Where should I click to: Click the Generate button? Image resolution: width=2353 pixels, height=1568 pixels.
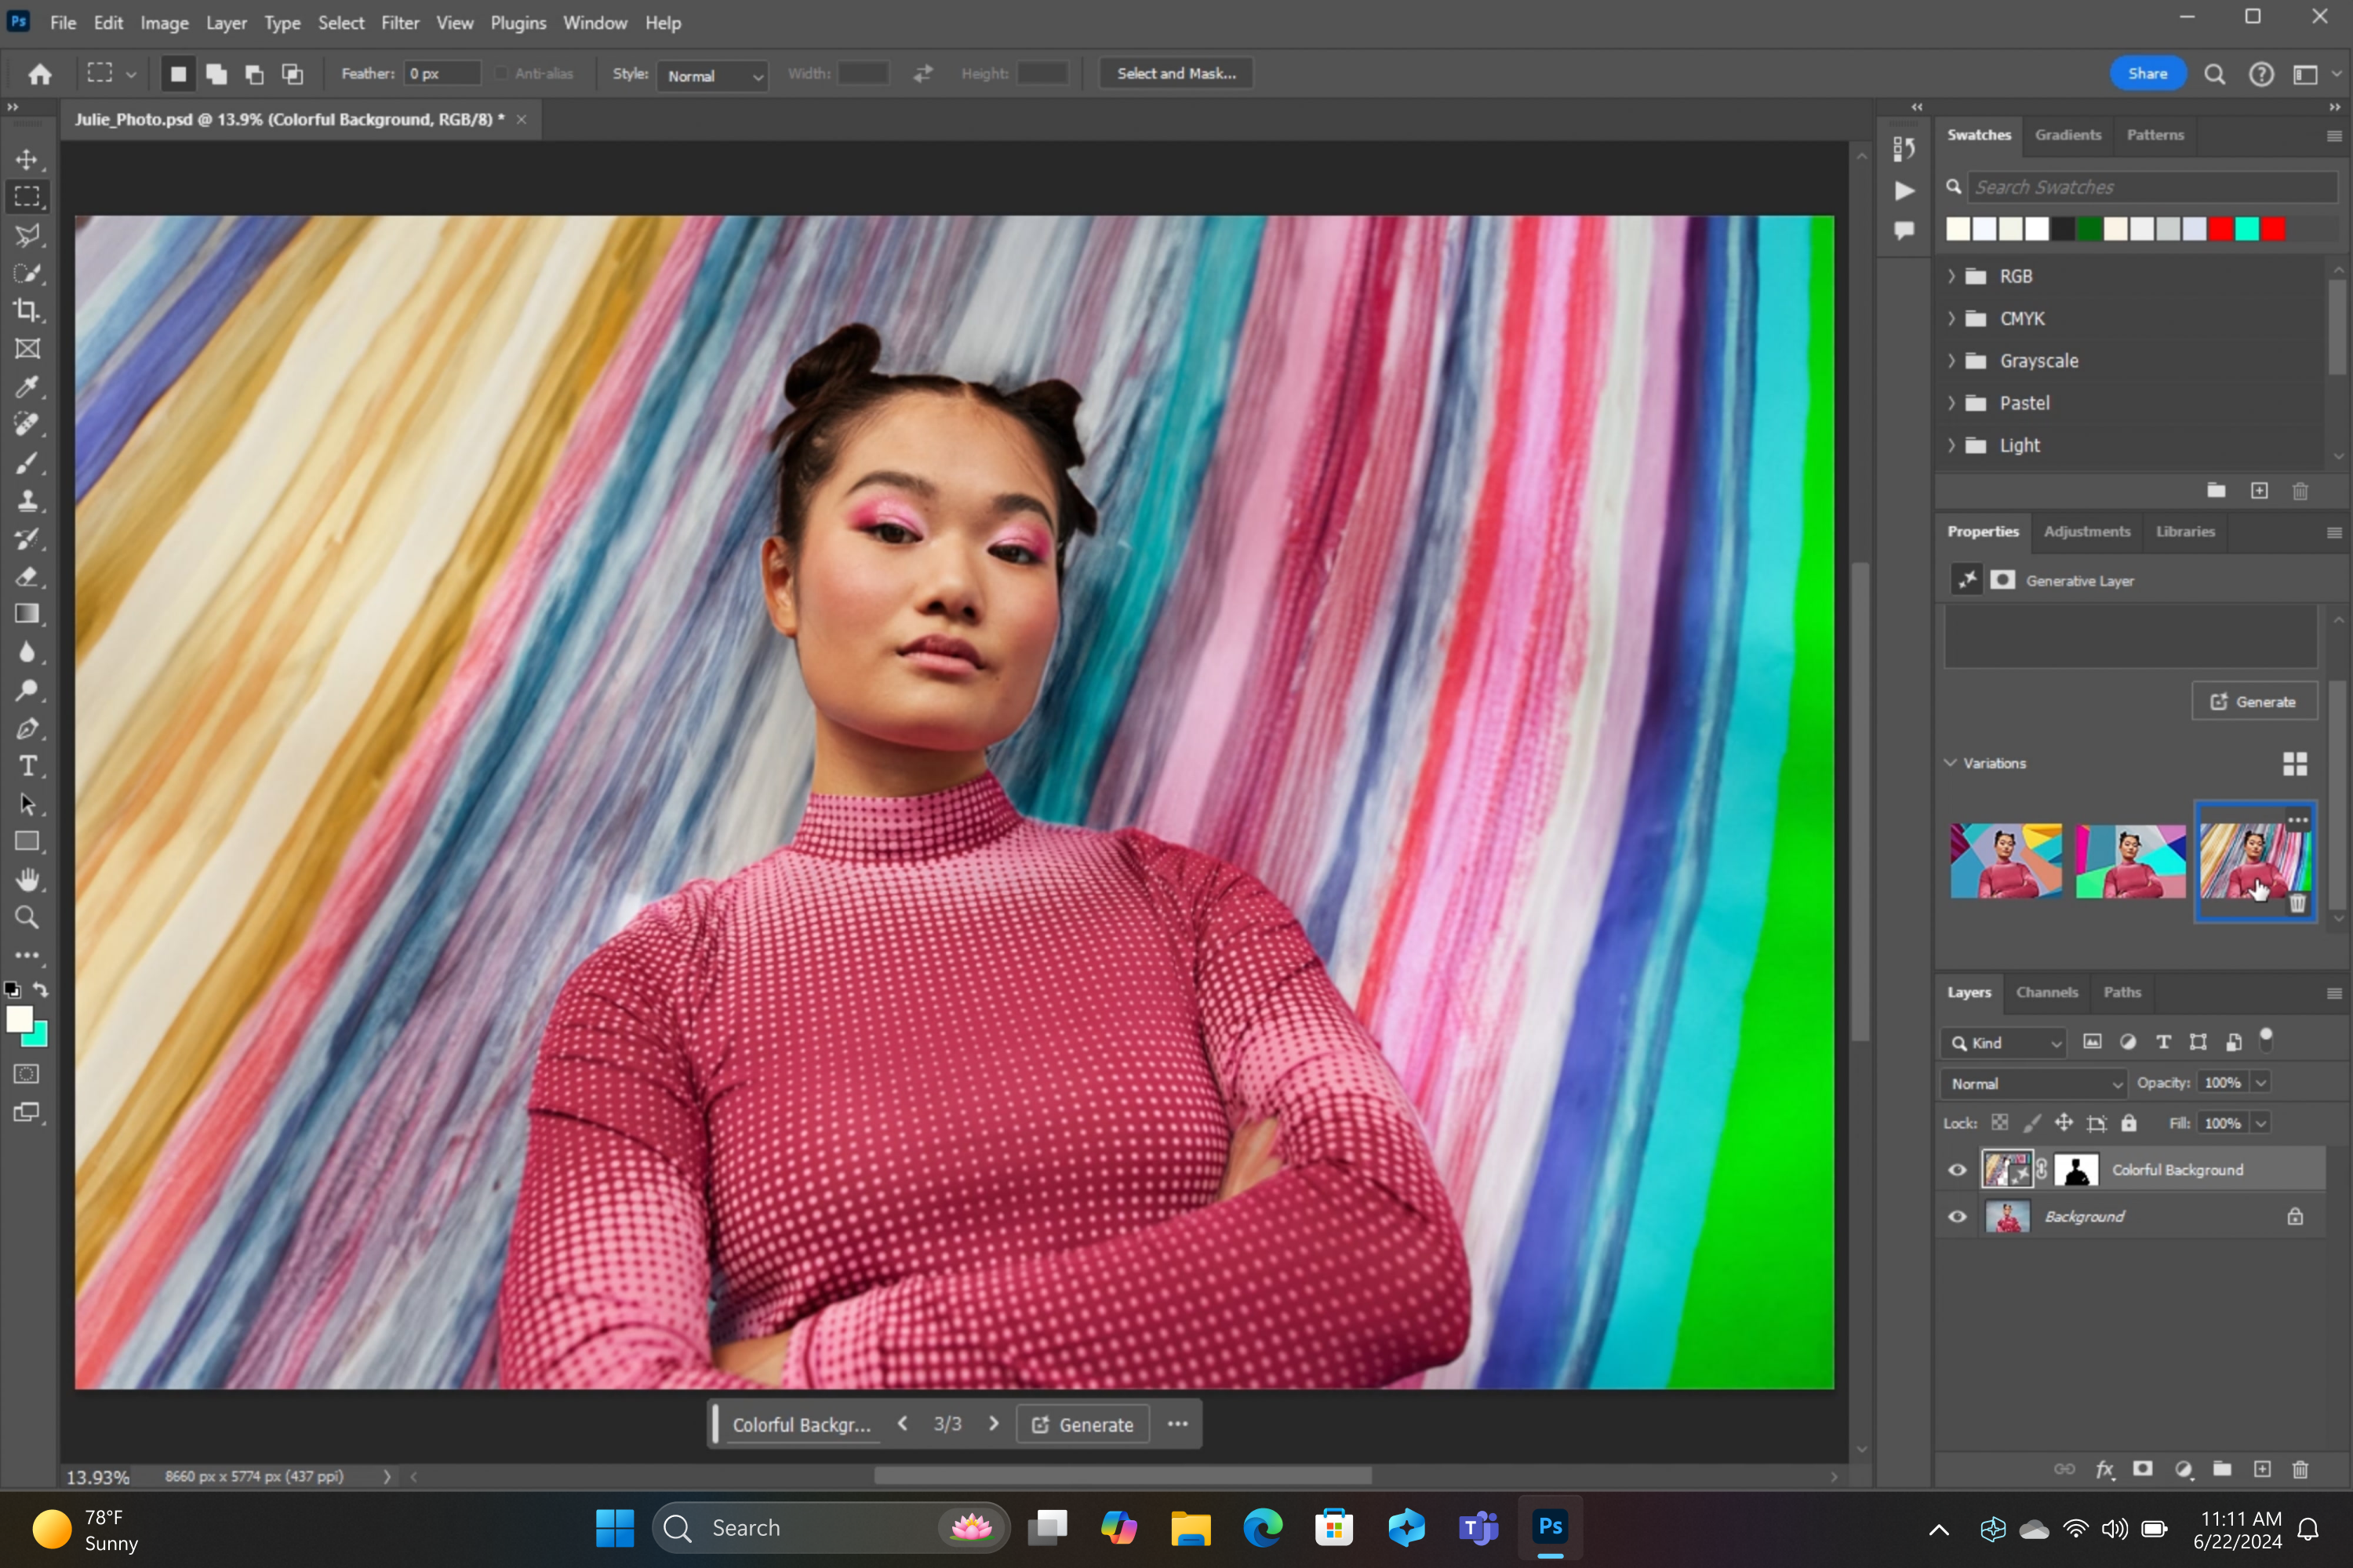(2257, 702)
